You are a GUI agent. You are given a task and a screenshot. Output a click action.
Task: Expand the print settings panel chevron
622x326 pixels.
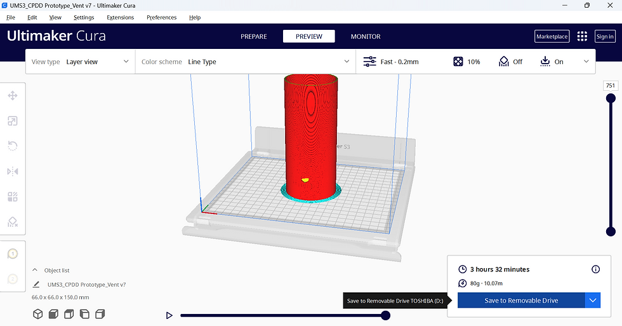[x=586, y=62]
